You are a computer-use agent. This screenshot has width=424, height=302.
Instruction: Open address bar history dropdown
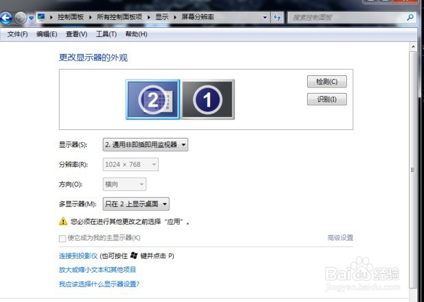[x=265, y=18]
